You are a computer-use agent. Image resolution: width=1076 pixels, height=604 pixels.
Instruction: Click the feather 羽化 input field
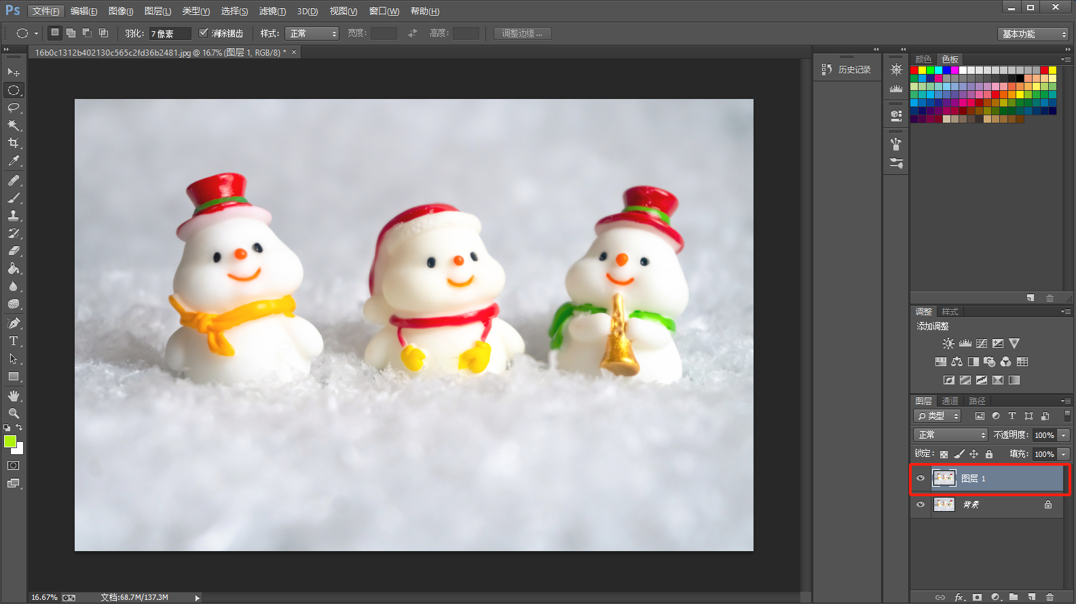170,33
